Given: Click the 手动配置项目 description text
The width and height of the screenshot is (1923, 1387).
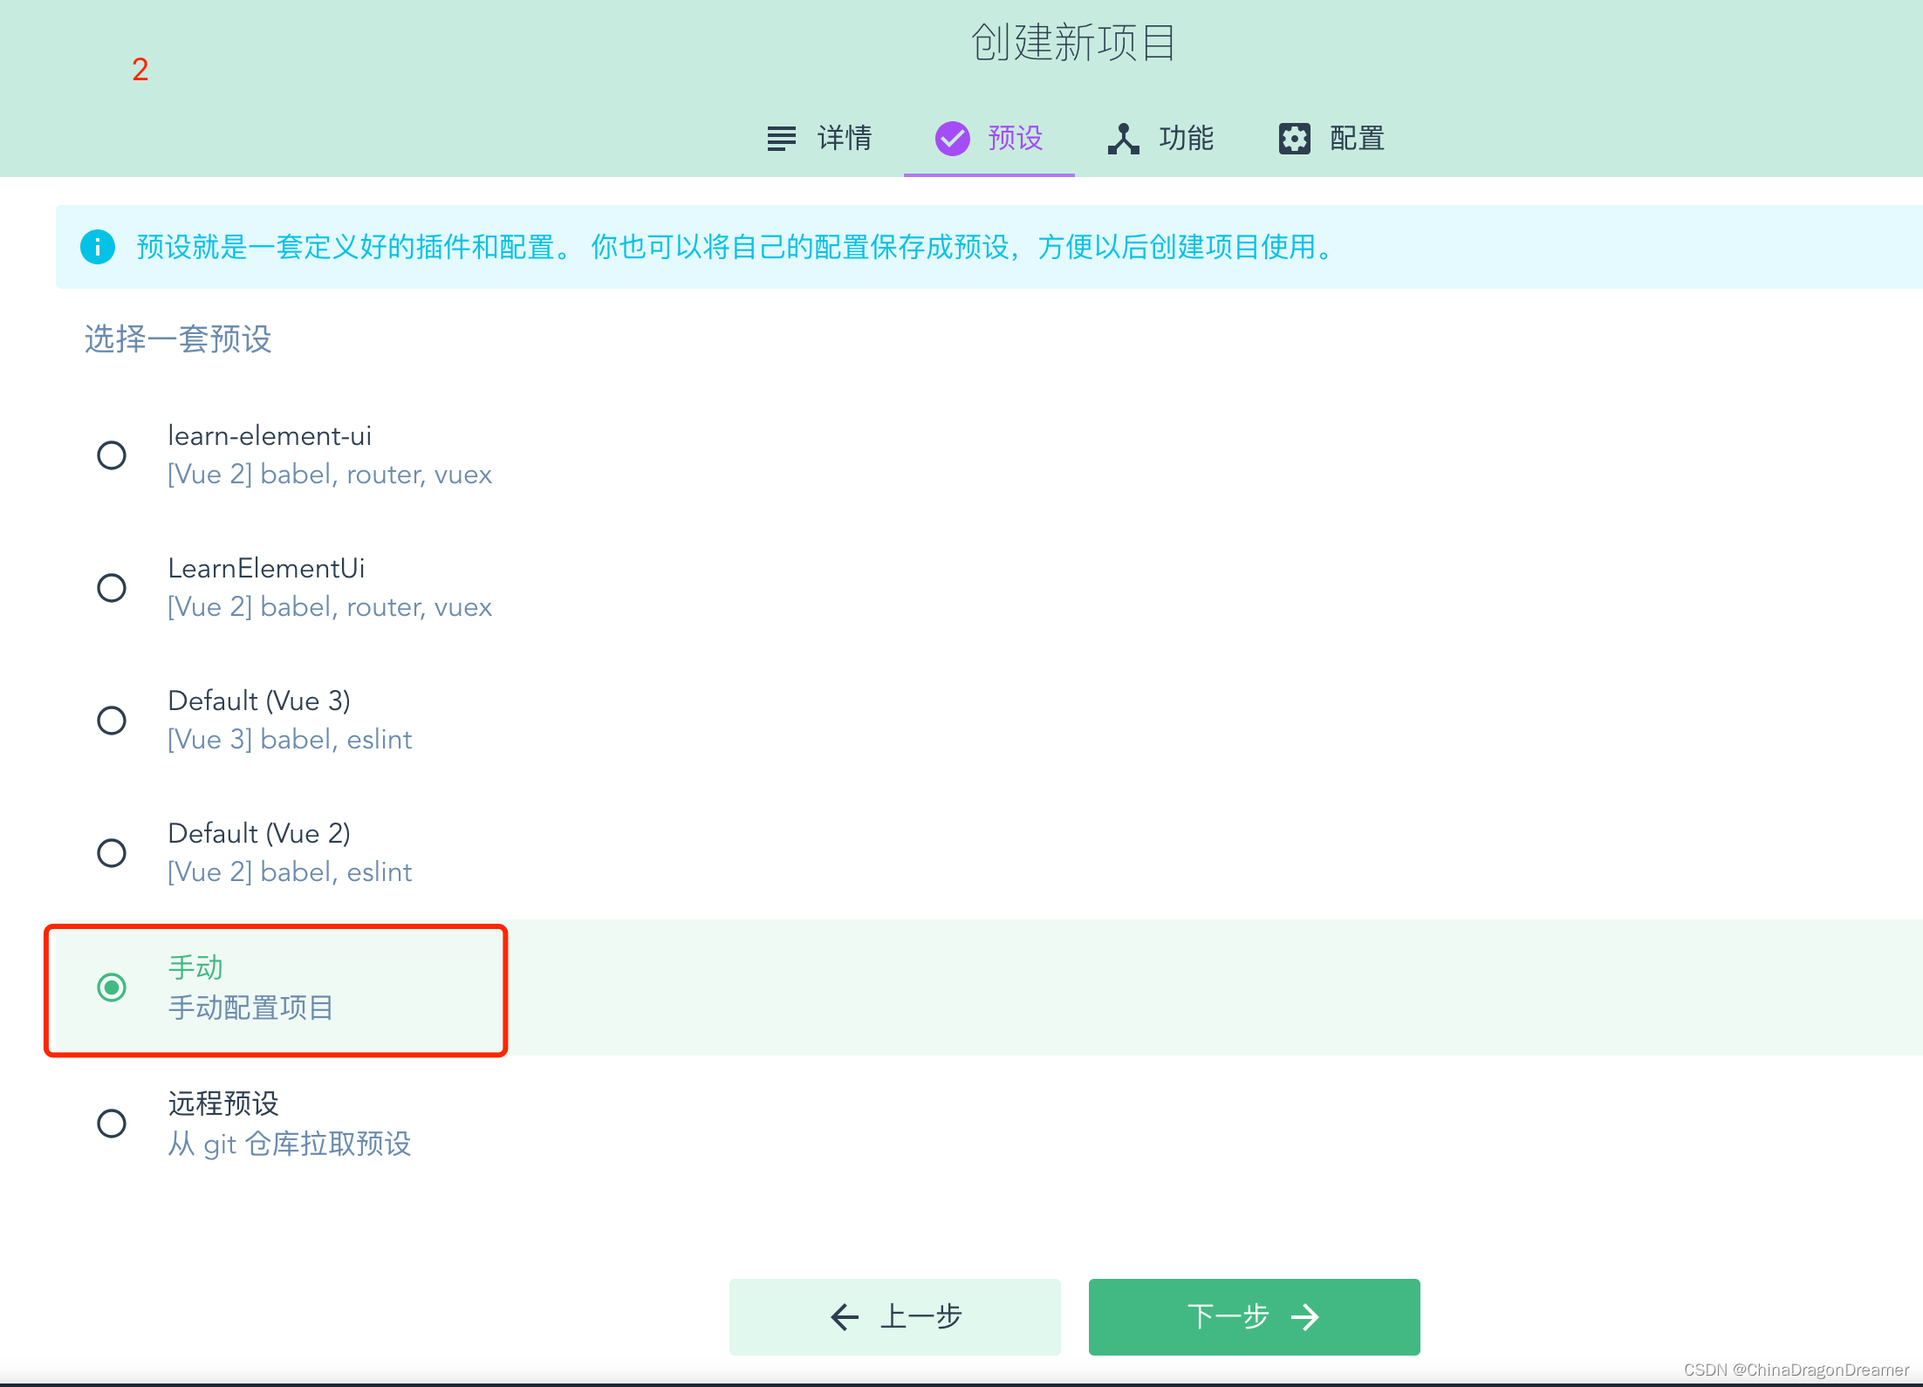Looking at the screenshot, I should (x=251, y=1008).
